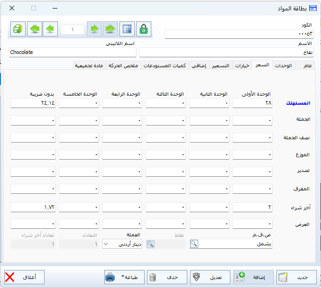Close the بطاقة المواد window
321x288 pixels.
coord(12,8)
